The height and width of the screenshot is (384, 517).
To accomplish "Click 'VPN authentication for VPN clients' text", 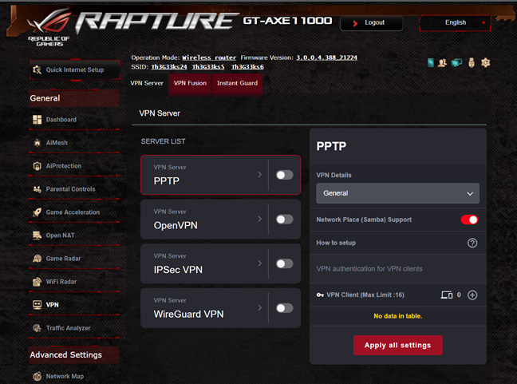I will click(369, 269).
